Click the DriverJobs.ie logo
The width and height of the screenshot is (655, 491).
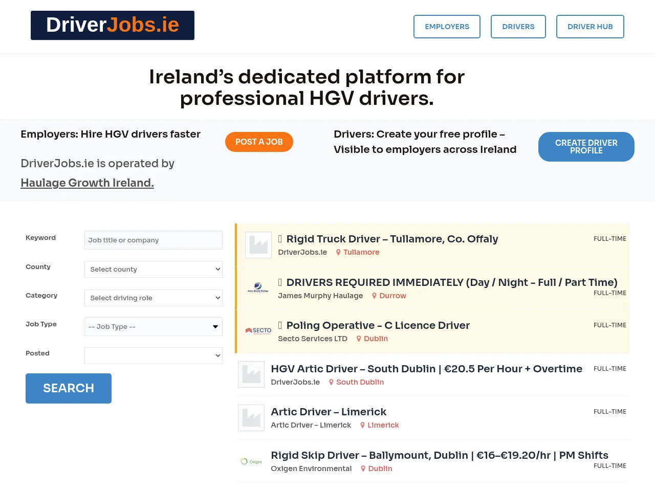[x=113, y=26]
